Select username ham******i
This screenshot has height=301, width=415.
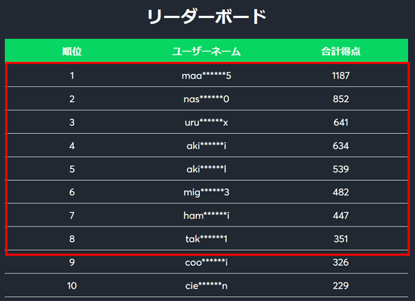(206, 215)
